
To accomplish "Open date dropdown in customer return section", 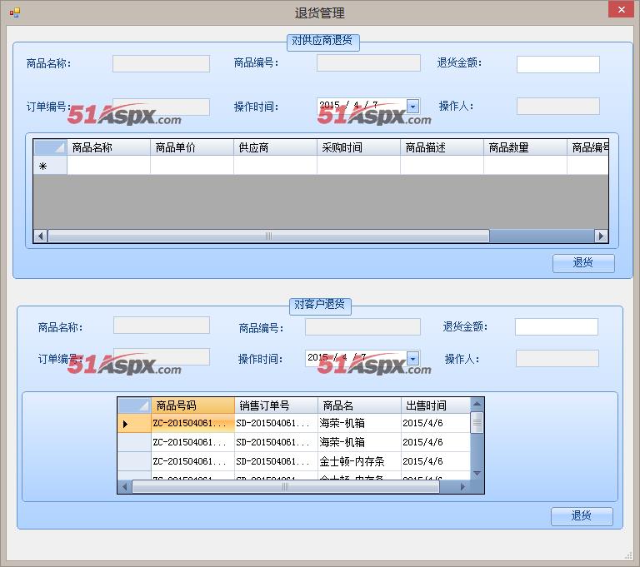I will tap(412, 358).
